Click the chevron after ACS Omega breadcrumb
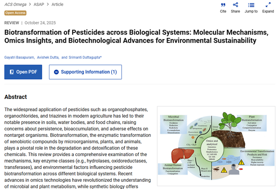This screenshot has width=278, height=189. point(29,4)
